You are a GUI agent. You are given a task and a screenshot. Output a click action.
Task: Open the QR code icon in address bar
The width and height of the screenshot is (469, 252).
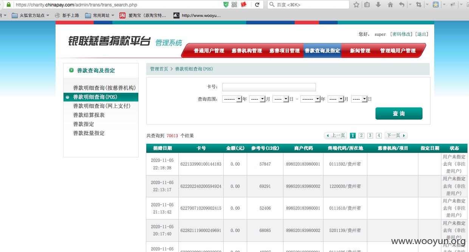click(x=234, y=5)
